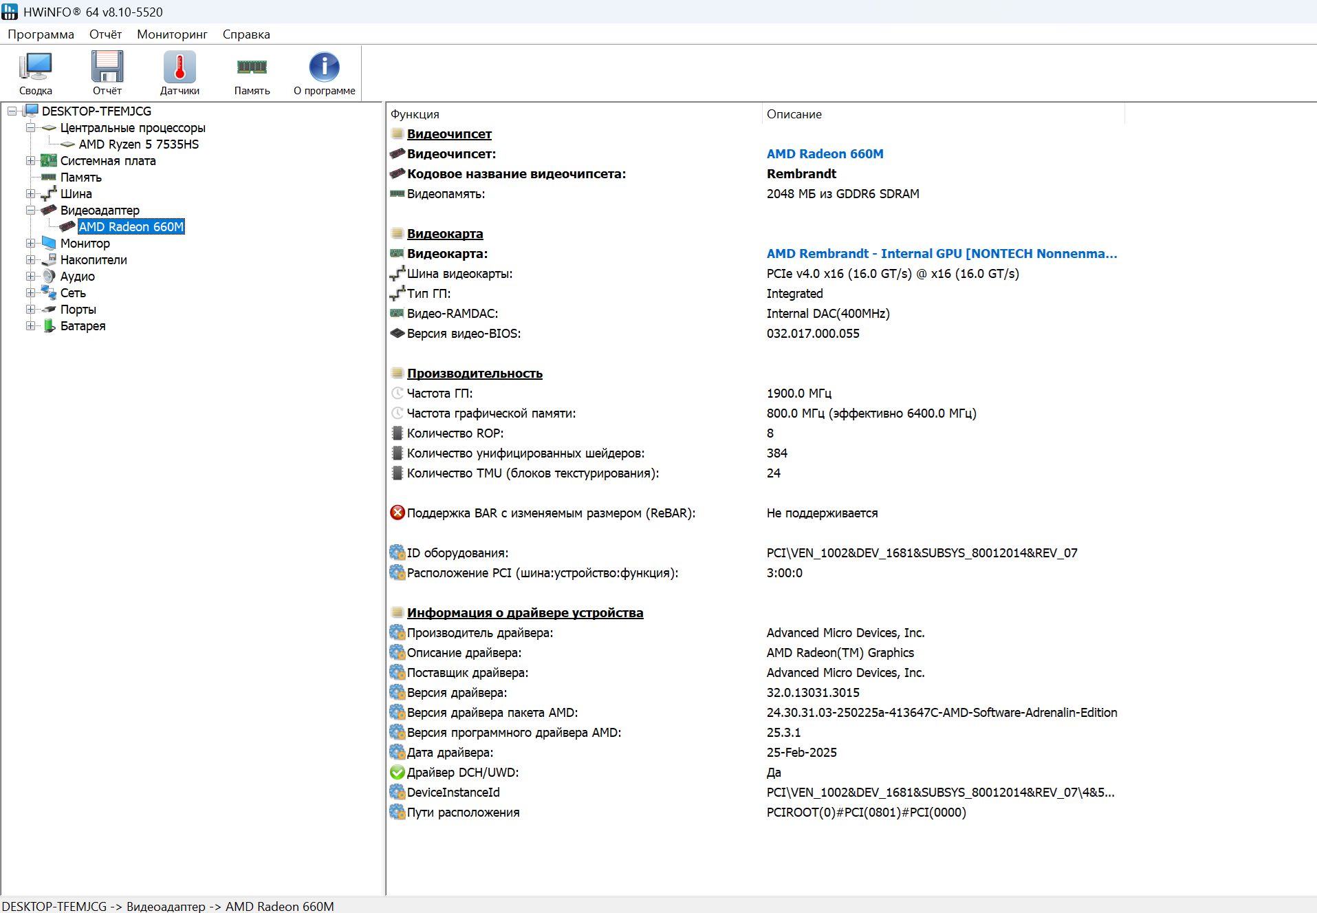The width and height of the screenshot is (1317, 913).
Task: Expand the Шина tree branch
Action: [x=31, y=193]
